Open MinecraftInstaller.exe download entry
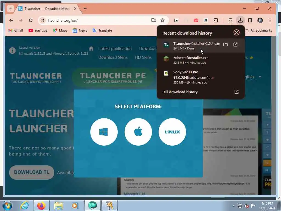 201,60
